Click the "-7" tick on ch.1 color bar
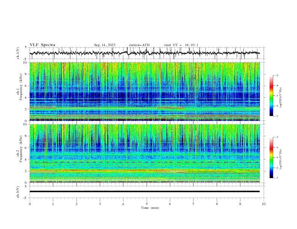The image size is (297, 229). coord(276,116)
